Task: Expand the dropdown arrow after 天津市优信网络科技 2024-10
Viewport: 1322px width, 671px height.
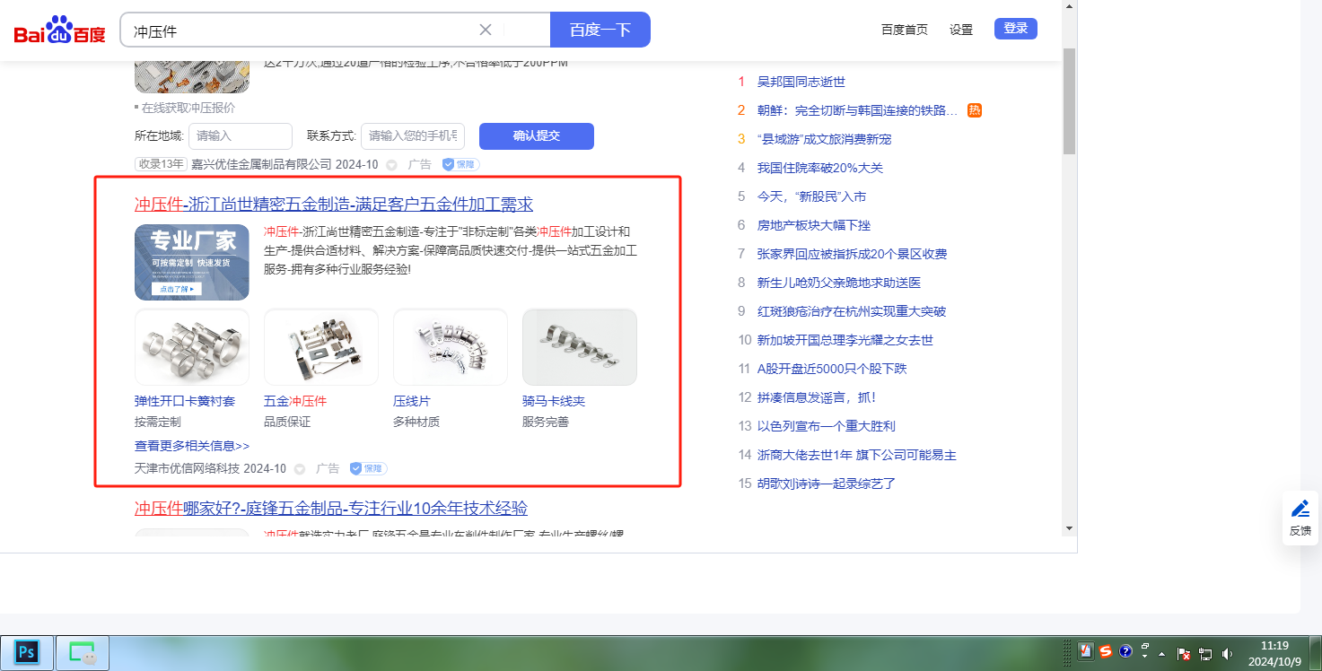Action: 300,468
